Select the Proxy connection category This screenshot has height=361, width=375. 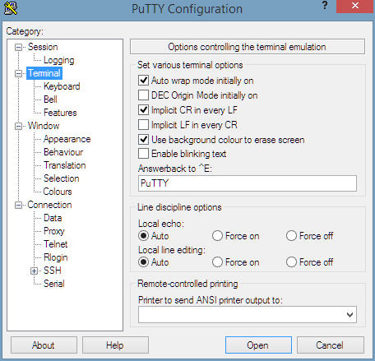[54, 231]
